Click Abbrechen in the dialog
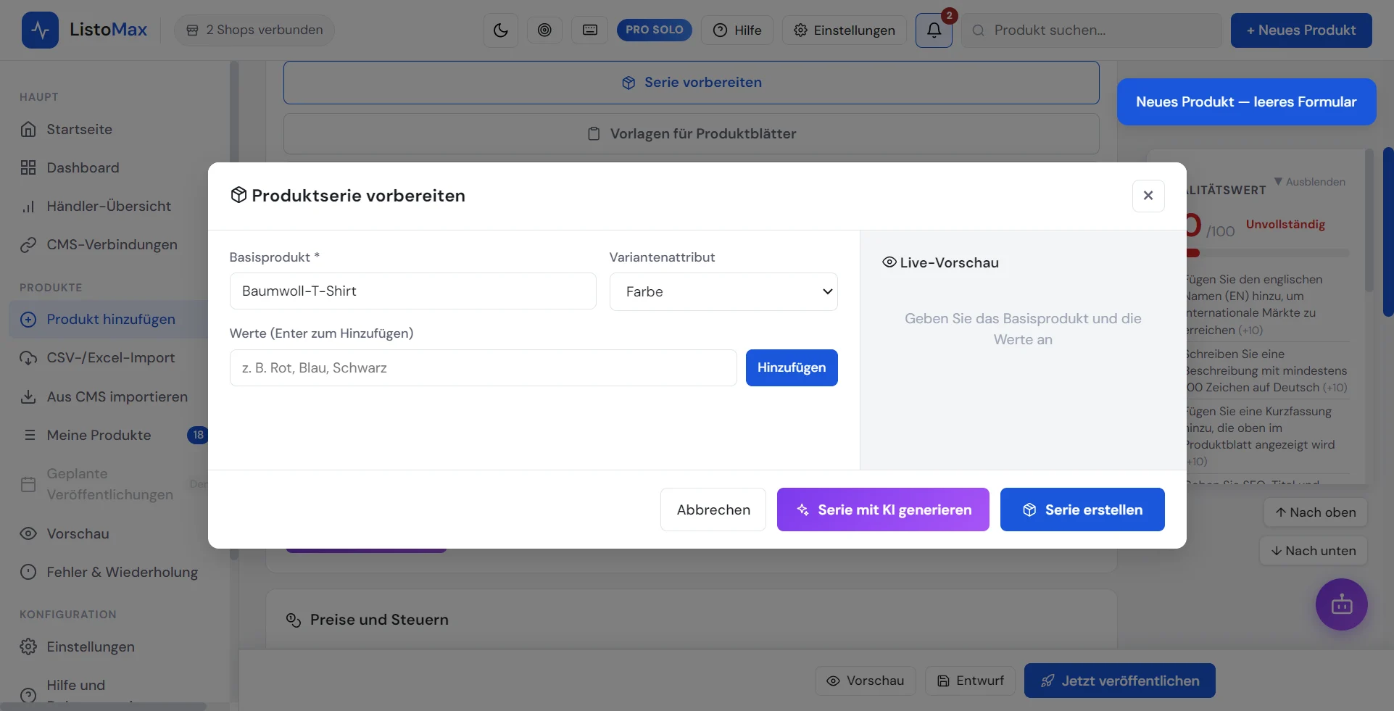 (x=713, y=510)
